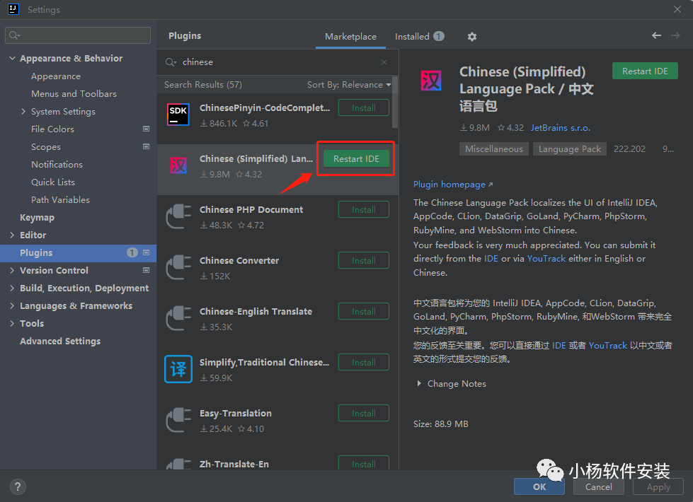Switch to the Installed tab
The height and width of the screenshot is (502, 693).
pos(412,37)
